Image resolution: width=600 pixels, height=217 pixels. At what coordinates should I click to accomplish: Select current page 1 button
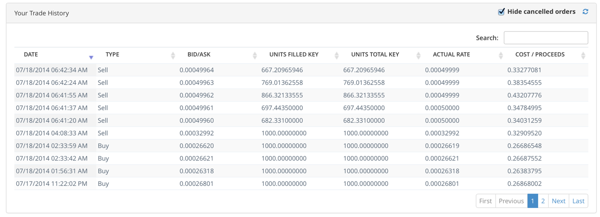coord(532,201)
